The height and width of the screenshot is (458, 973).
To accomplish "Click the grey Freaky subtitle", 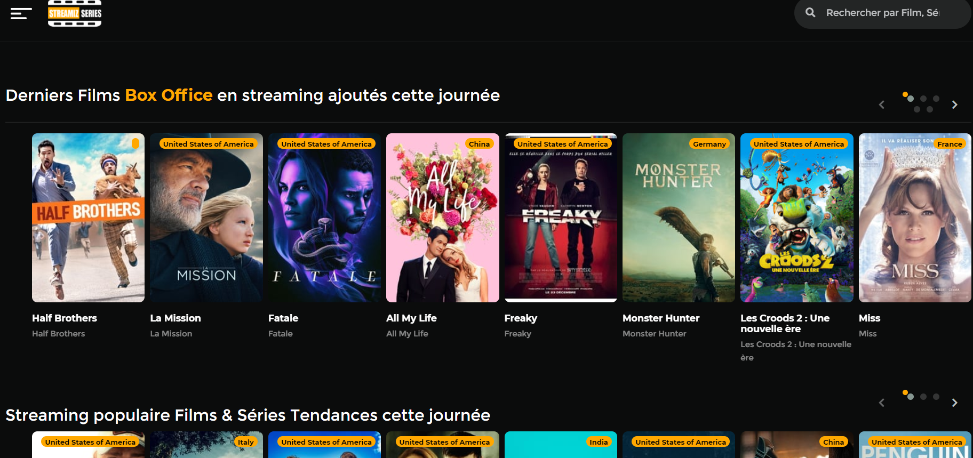I will 518,334.
